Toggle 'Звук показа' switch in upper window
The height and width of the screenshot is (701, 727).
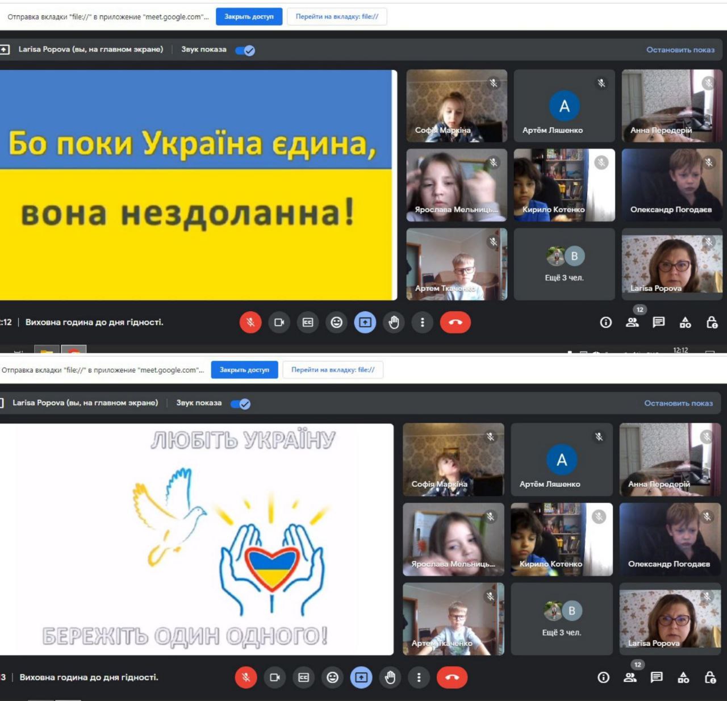pyautogui.click(x=245, y=50)
